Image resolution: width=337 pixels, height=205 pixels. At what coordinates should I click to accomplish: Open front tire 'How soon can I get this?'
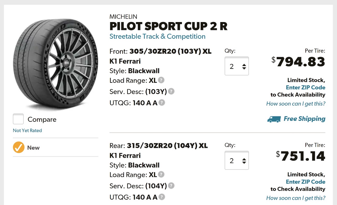click(296, 104)
